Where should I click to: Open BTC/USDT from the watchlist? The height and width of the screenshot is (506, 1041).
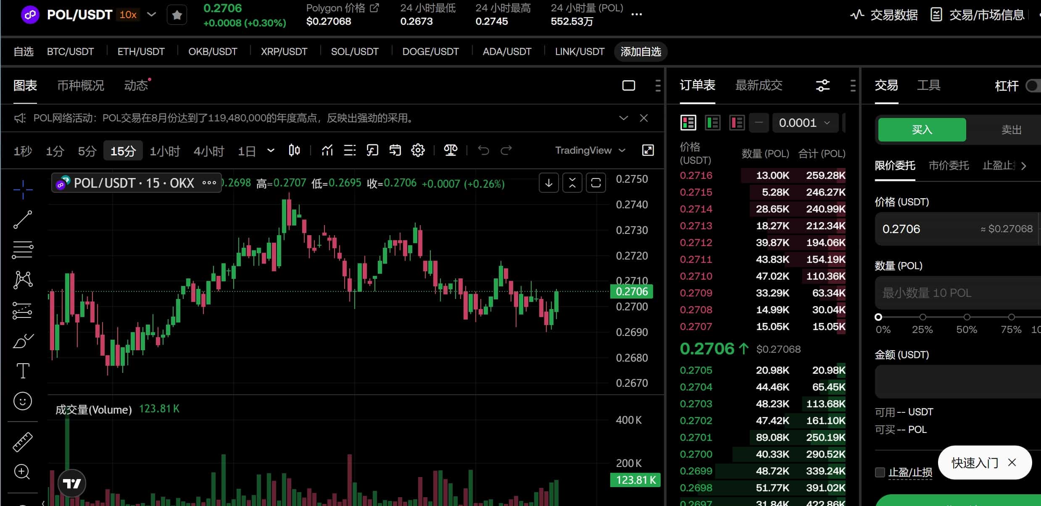point(70,52)
